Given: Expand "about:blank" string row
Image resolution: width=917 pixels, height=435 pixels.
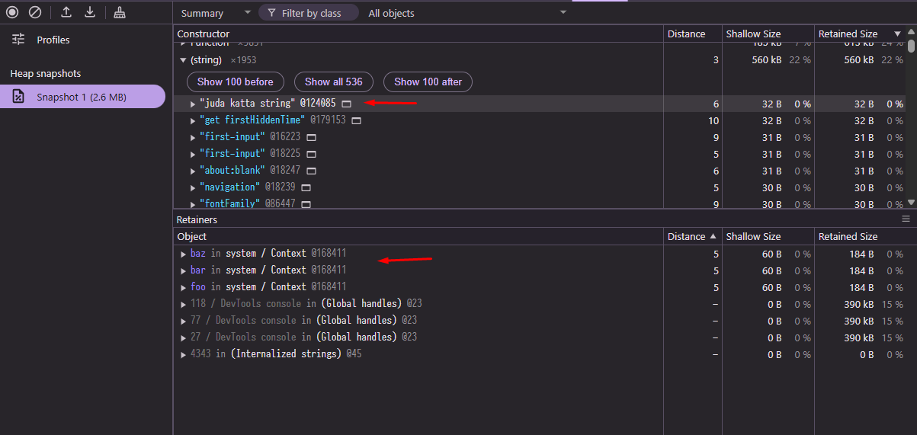Looking at the screenshot, I should 193,171.
